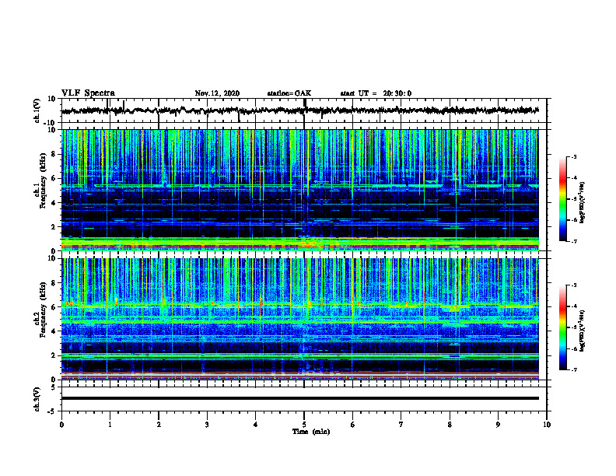This screenshot has height=476, width=616.
Task: Click the ch.2 spectrogram image panel
Action: (x=299, y=319)
